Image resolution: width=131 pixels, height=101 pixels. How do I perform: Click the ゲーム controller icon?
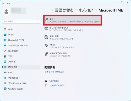coord(5,72)
